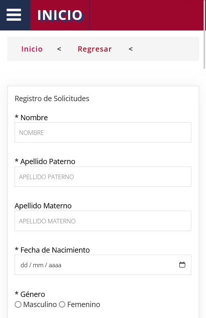Viewport: 206px width, 318px height.
Task: Open the hamburger navigation menu
Action: [14, 15]
